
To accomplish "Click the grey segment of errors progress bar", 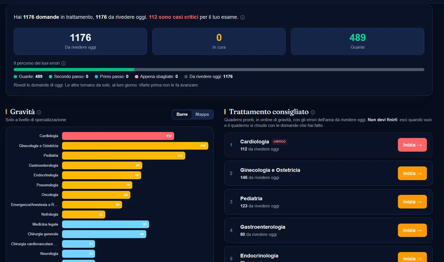I will (279, 69).
